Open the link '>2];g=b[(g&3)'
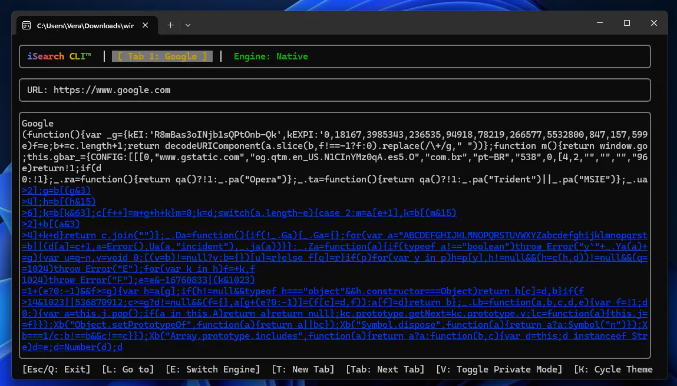677x386 pixels. [56, 191]
